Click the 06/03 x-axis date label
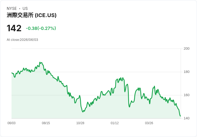 [12, 123]
